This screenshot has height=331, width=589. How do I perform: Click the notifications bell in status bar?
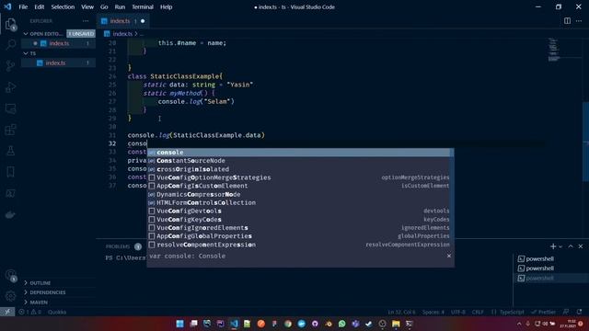click(x=579, y=312)
